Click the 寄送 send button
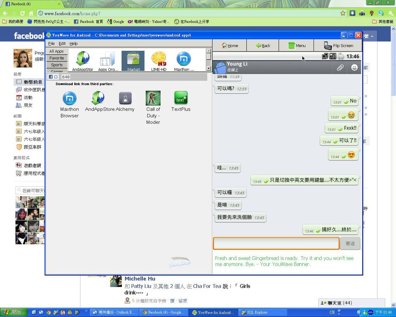The image size is (396, 317). (350, 243)
